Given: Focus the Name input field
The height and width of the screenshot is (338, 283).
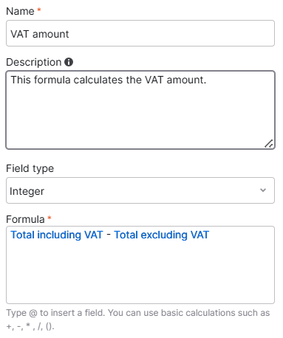Looking at the screenshot, I should [x=140, y=33].
